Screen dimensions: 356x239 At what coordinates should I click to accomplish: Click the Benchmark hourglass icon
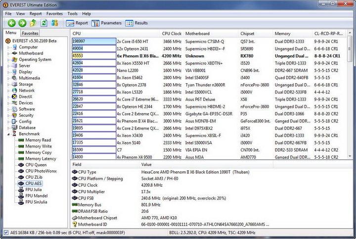(x=14, y=134)
